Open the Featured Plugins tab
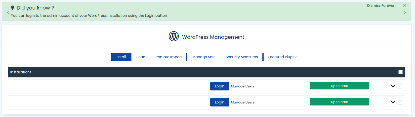Screen dimensions: 415x117 tap(283, 57)
